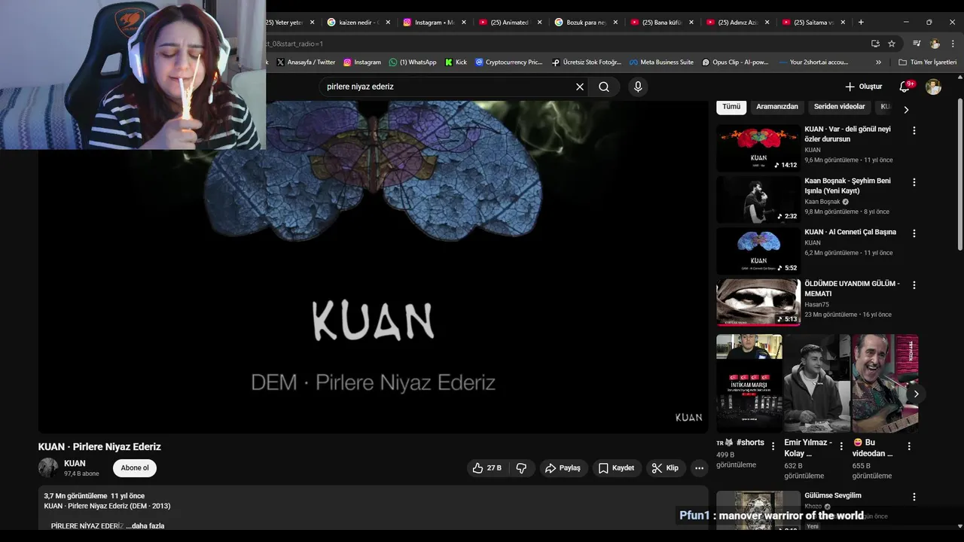Viewport: 964px width, 542px height.
Task: Open Anasayfa / Twitter bookmark
Action: click(305, 62)
